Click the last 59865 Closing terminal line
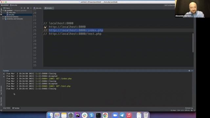Screen dimensions: 210x118 coord(31,89)
